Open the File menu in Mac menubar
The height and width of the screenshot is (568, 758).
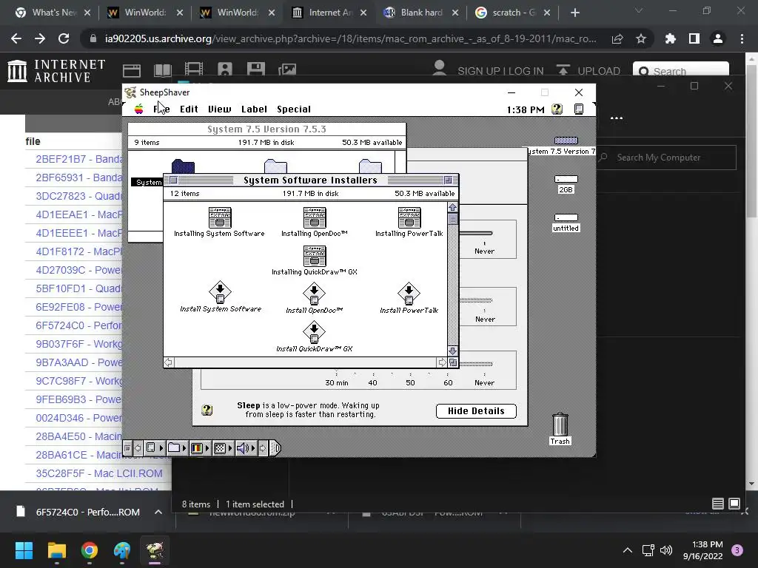tap(161, 109)
